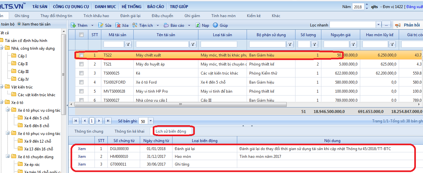Click Xem link for GT000011

coord(82,164)
